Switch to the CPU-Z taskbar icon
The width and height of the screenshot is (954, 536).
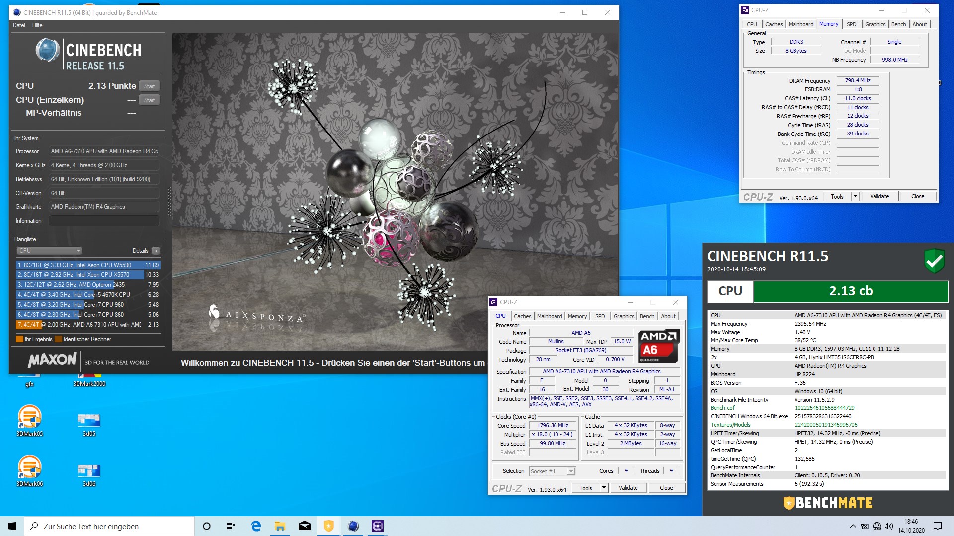pos(378,526)
